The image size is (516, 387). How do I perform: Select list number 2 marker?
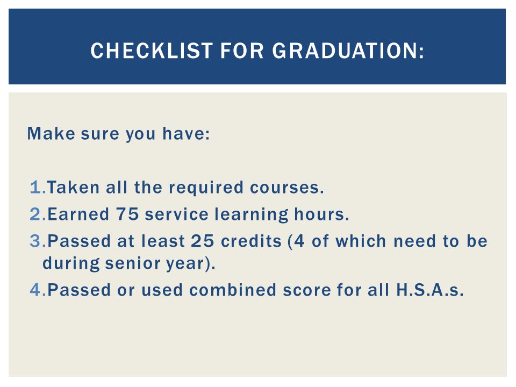tap(38, 214)
